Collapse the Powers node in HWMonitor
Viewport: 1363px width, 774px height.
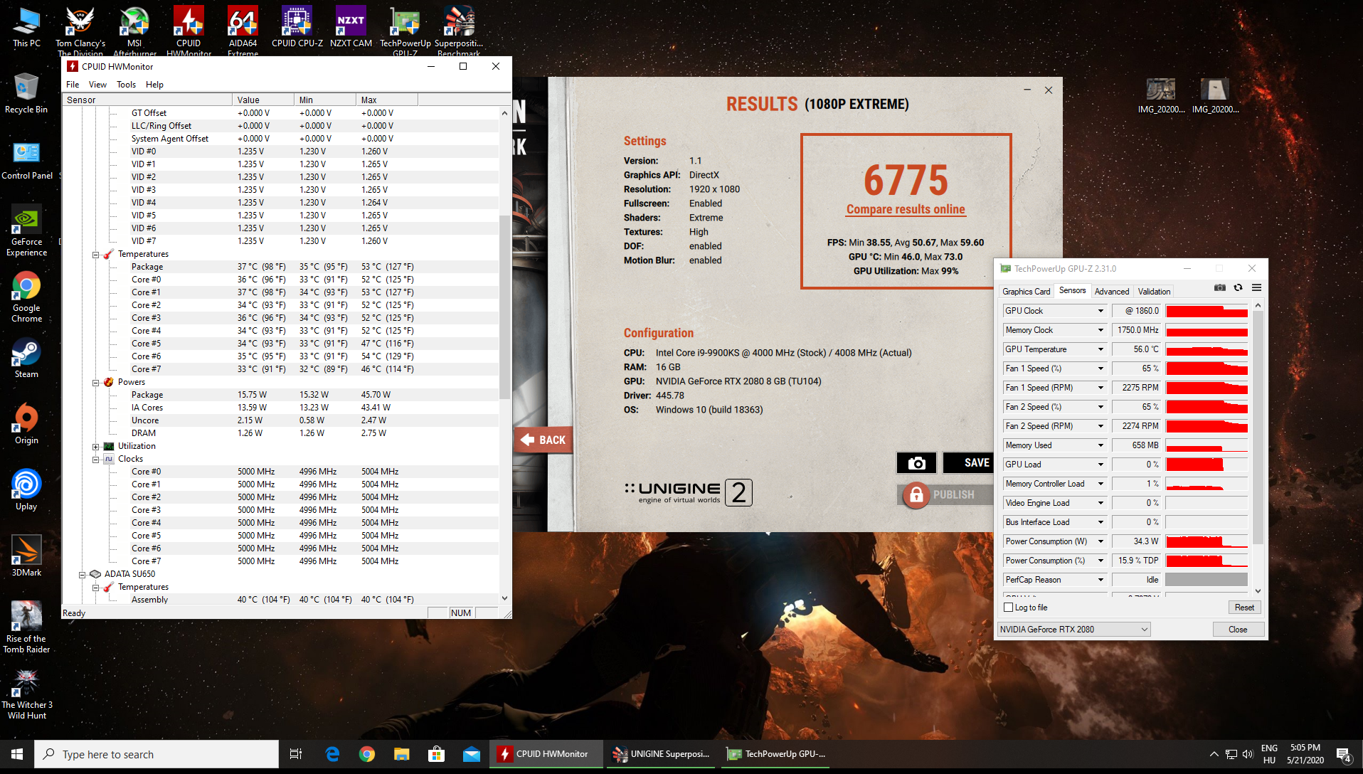point(95,383)
